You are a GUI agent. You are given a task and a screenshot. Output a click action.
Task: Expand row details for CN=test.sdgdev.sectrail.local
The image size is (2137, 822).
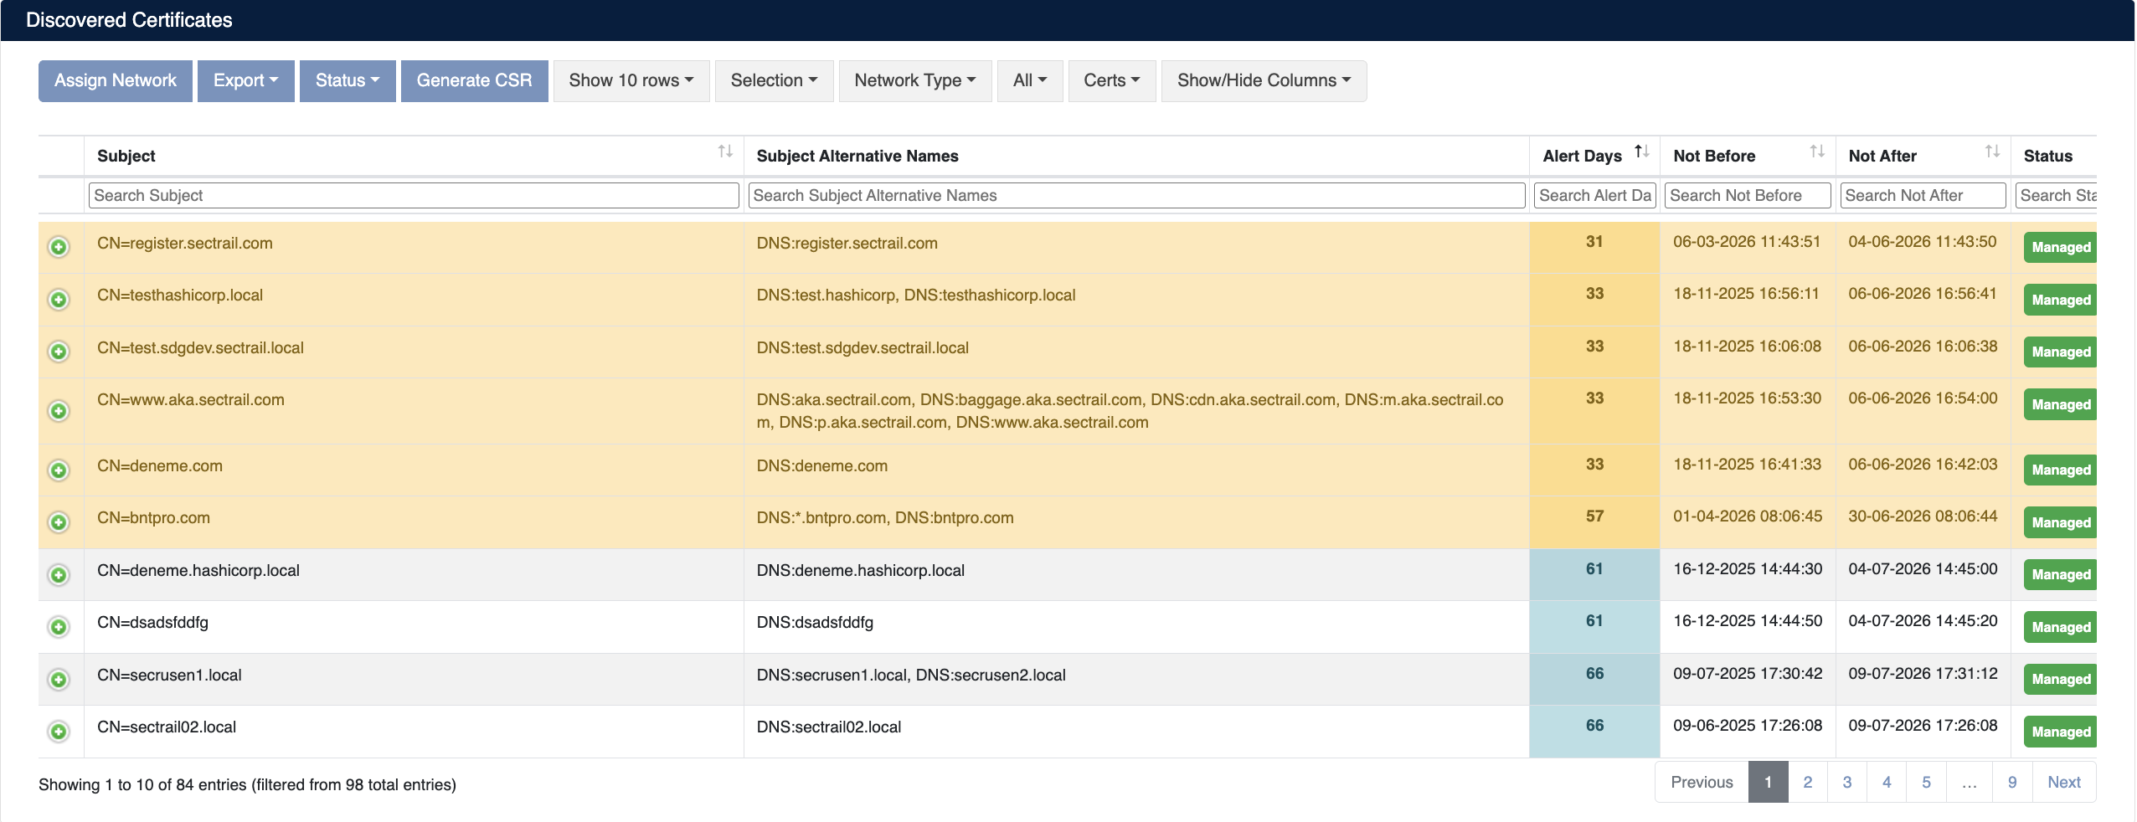point(59,352)
